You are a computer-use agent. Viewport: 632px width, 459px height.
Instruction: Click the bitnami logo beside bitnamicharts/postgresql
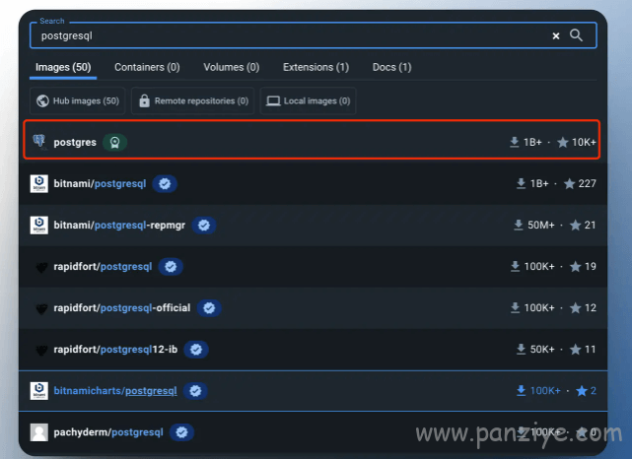tap(39, 391)
